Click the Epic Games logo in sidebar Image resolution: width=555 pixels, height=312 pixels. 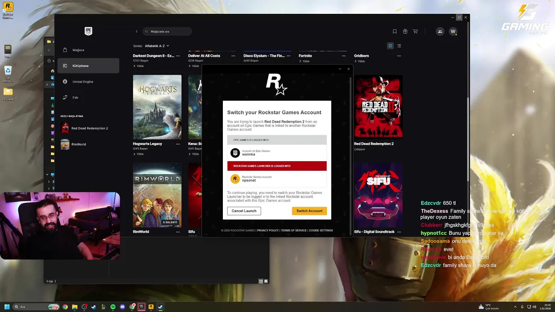coord(88,31)
